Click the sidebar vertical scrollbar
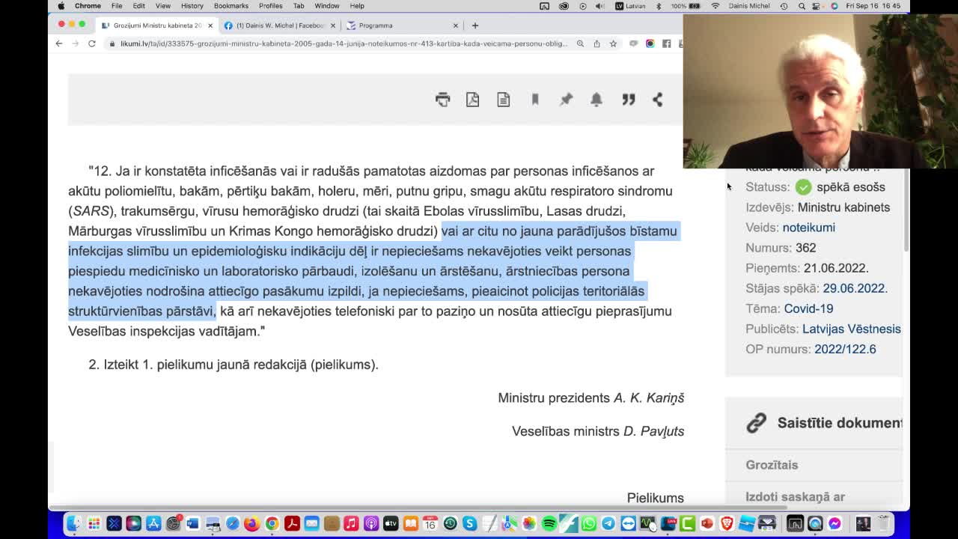This screenshot has height=539, width=958. (906, 211)
